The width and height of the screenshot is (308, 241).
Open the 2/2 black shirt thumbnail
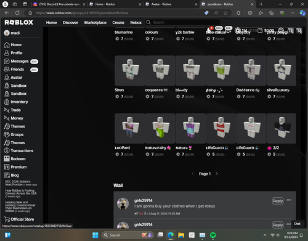pos(282,128)
